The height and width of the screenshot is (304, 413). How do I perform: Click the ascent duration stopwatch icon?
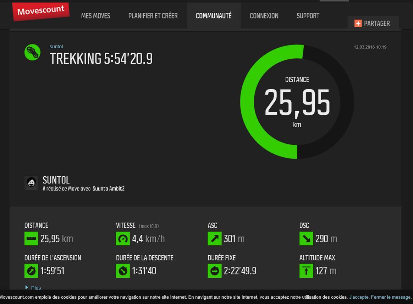(31, 271)
